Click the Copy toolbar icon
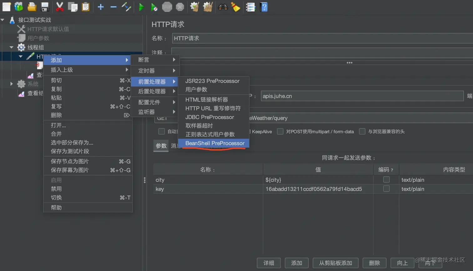 (x=73, y=7)
